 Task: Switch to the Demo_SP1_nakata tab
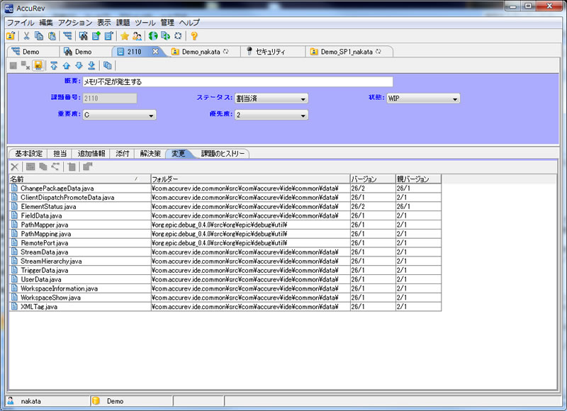click(347, 52)
